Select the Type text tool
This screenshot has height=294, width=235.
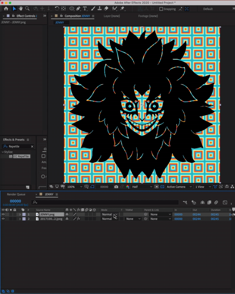coord(85,9)
